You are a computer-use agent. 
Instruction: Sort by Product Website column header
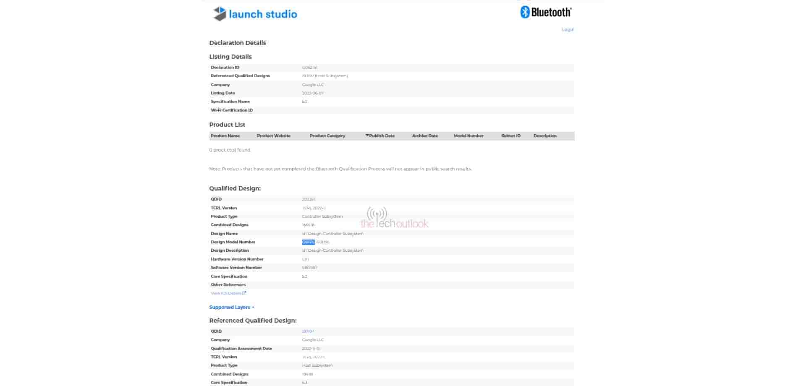click(273, 136)
